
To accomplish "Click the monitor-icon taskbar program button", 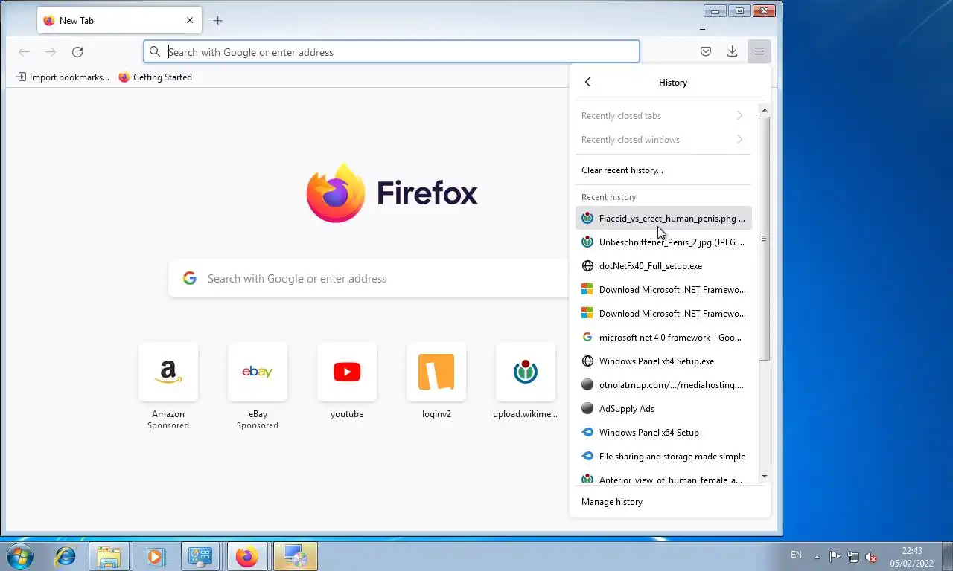I will 296,556.
